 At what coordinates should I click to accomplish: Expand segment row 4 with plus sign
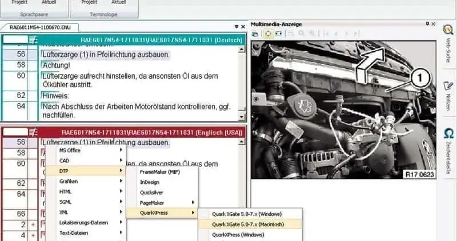(33, 235)
